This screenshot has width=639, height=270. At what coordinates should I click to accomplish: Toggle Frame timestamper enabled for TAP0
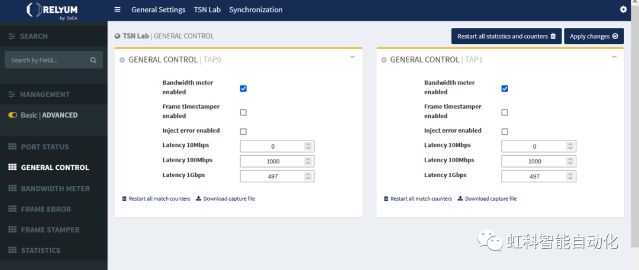coord(243,112)
